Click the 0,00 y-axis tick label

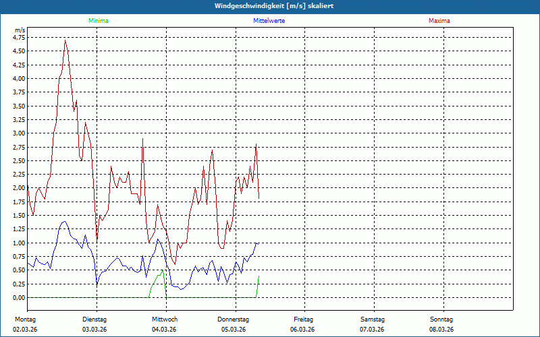[x=19, y=298]
